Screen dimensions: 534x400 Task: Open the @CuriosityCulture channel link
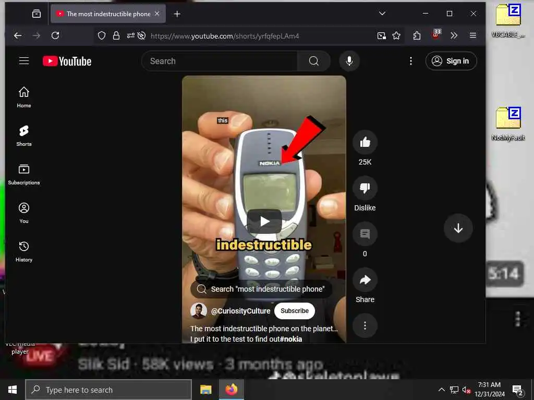click(240, 311)
